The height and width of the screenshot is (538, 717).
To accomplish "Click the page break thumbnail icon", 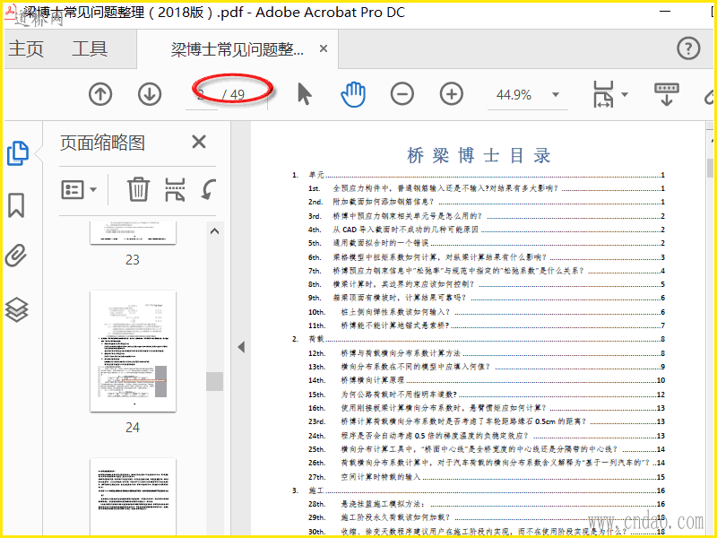I will coord(175,189).
